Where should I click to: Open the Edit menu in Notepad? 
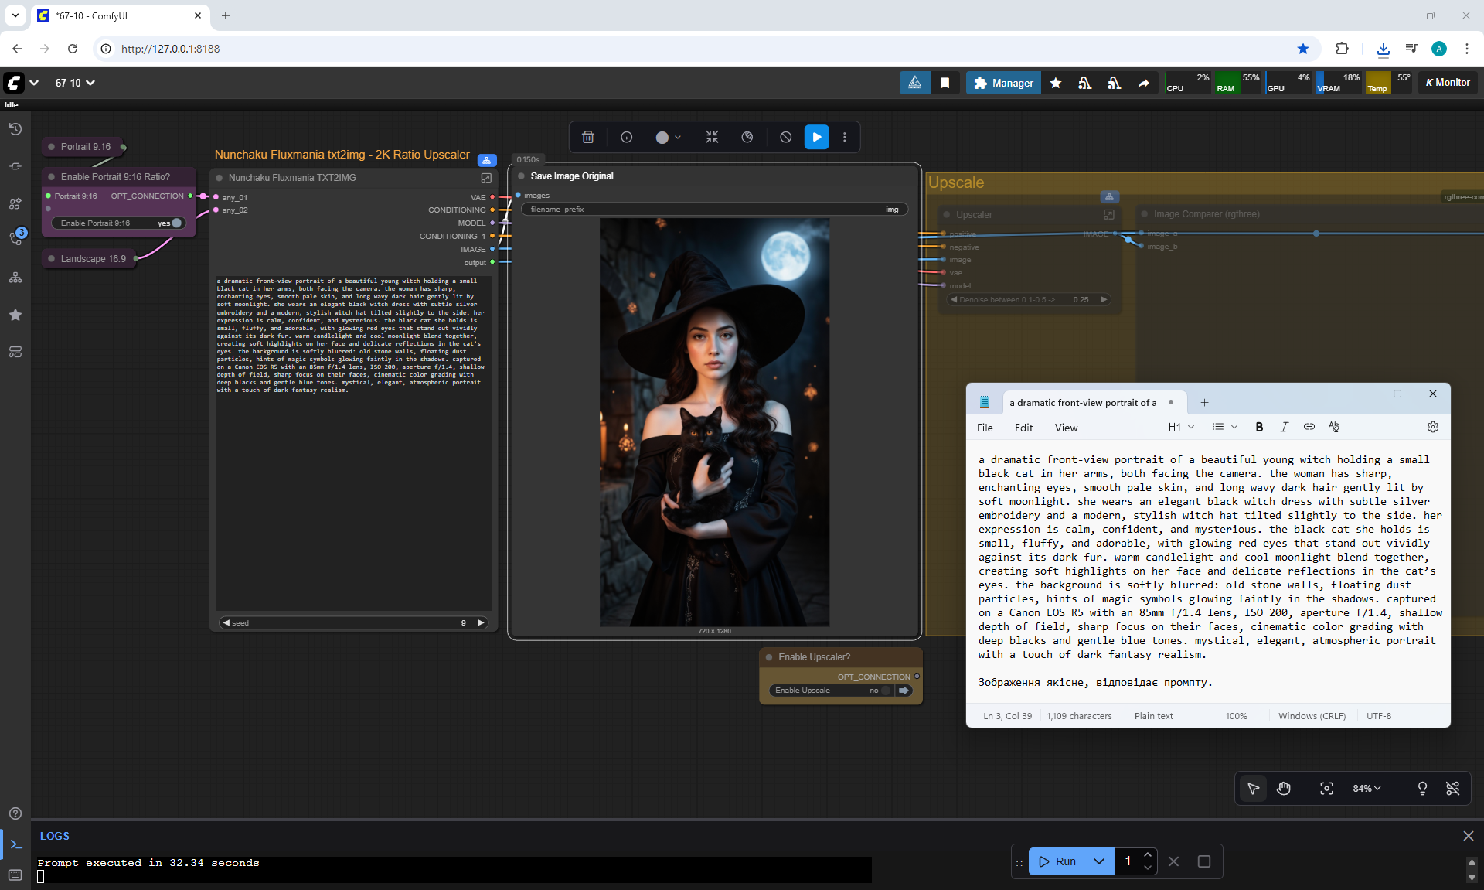(1023, 428)
